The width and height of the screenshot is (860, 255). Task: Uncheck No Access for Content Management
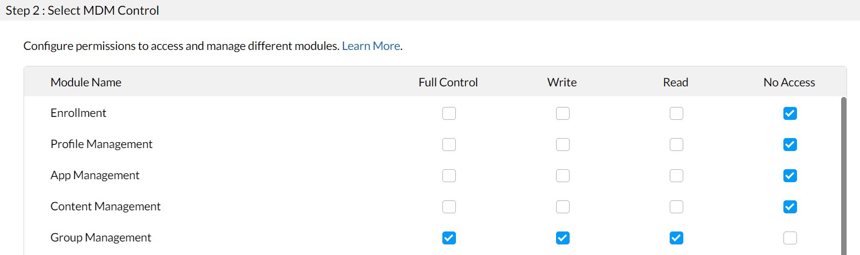point(790,207)
